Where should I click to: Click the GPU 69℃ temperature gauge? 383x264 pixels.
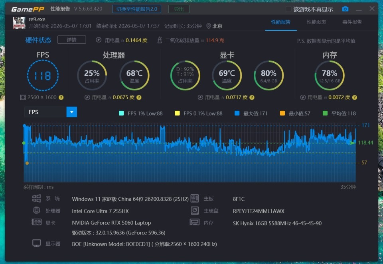[x=227, y=76]
